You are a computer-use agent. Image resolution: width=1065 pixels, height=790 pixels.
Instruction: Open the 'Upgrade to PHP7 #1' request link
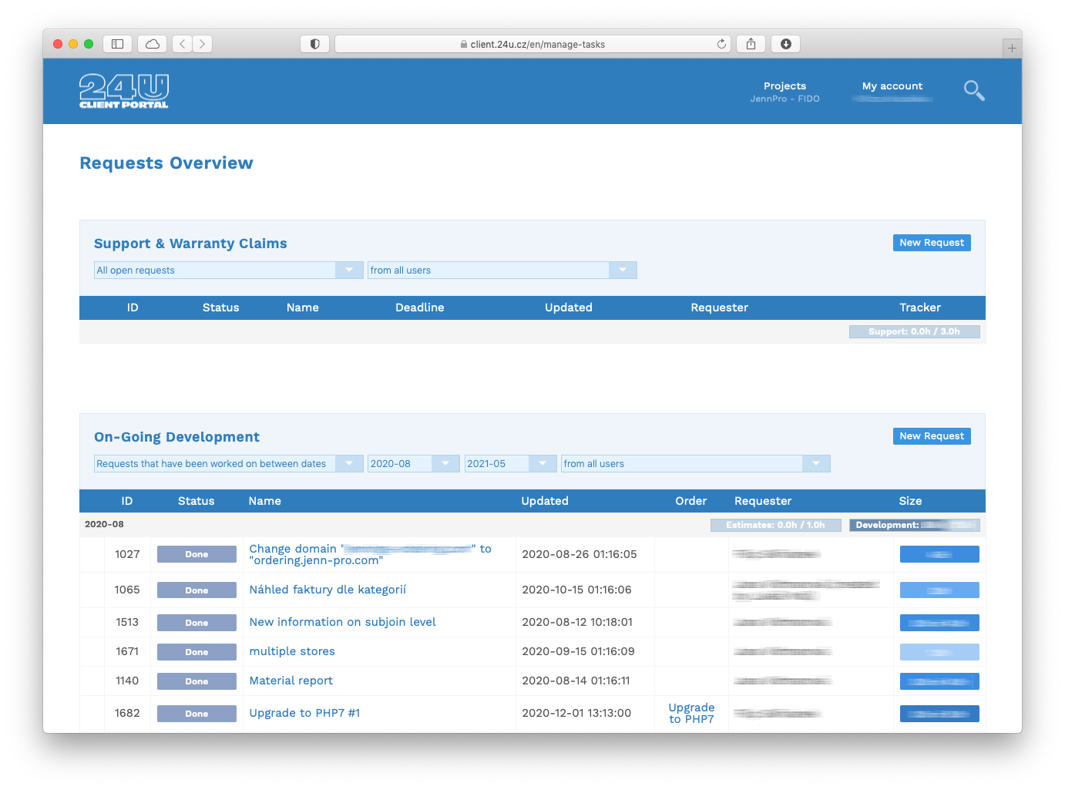point(304,713)
